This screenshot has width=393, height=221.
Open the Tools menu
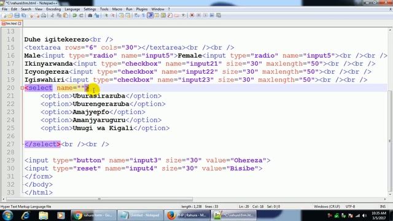tap(104, 9)
